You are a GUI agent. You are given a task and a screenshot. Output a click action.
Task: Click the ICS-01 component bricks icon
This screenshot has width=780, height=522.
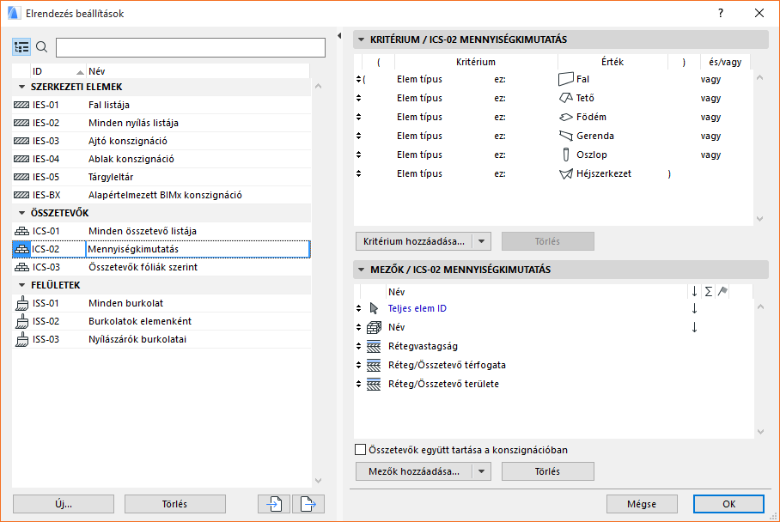point(21,231)
